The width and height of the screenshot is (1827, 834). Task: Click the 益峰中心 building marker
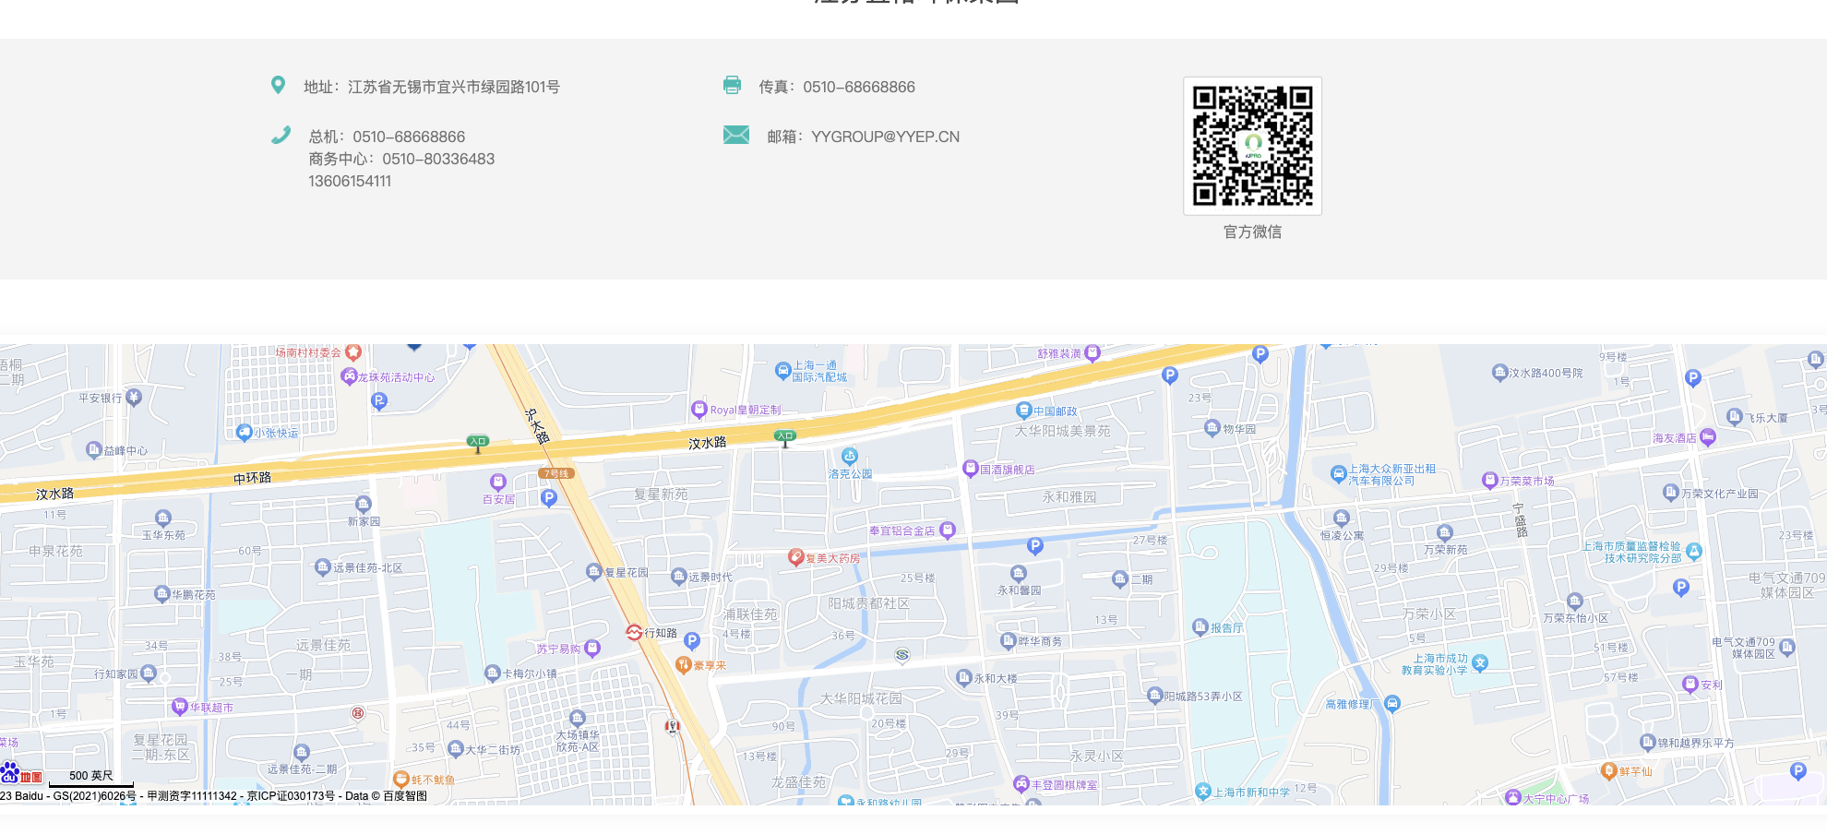[93, 449]
